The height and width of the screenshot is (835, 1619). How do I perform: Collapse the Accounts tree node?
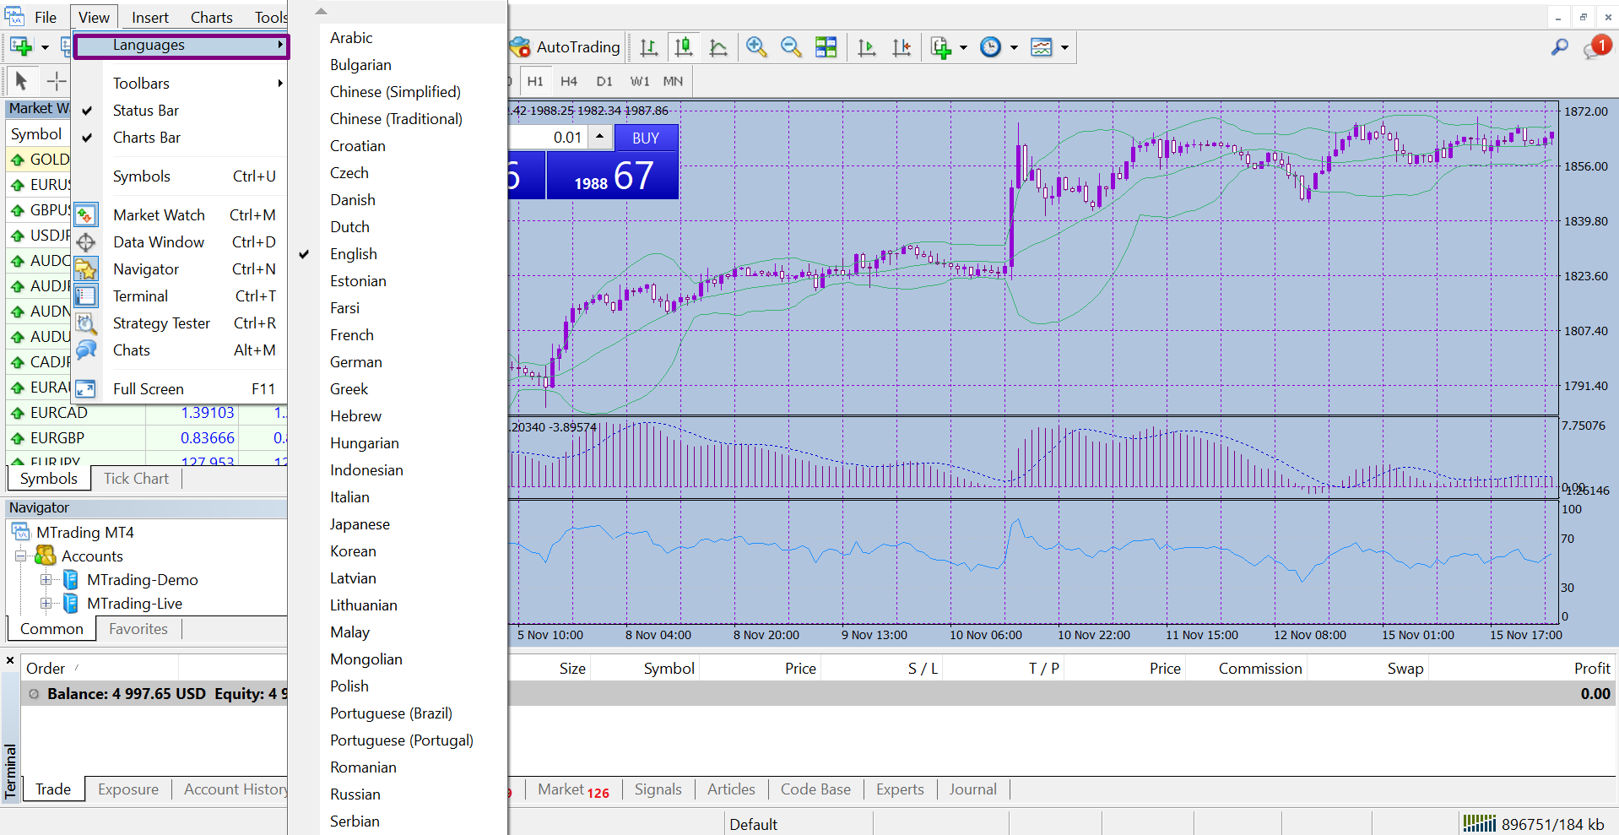coord(21,556)
